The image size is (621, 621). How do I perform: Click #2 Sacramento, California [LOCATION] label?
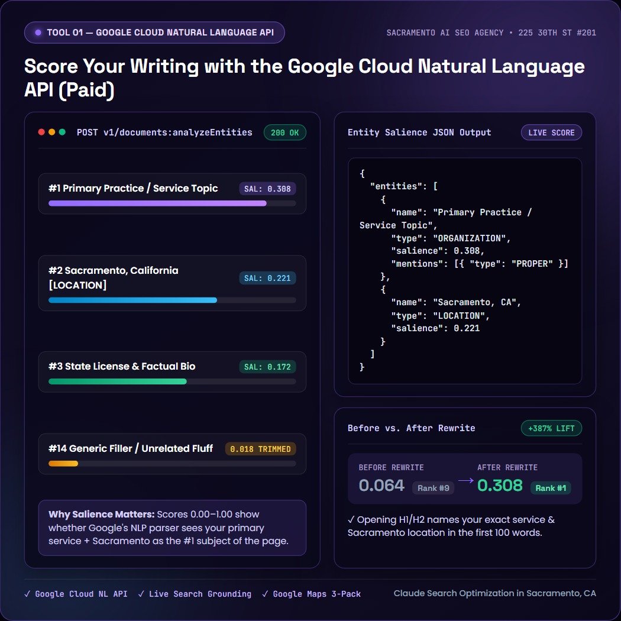(x=114, y=277)
